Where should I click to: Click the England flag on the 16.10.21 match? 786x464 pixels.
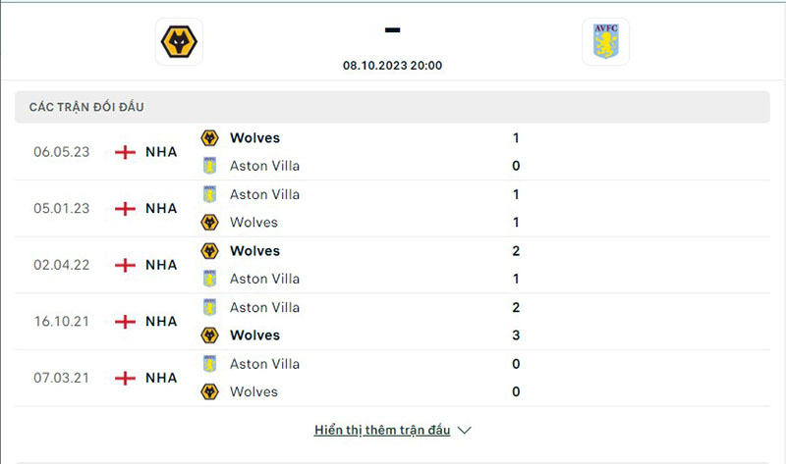point(125,321)
